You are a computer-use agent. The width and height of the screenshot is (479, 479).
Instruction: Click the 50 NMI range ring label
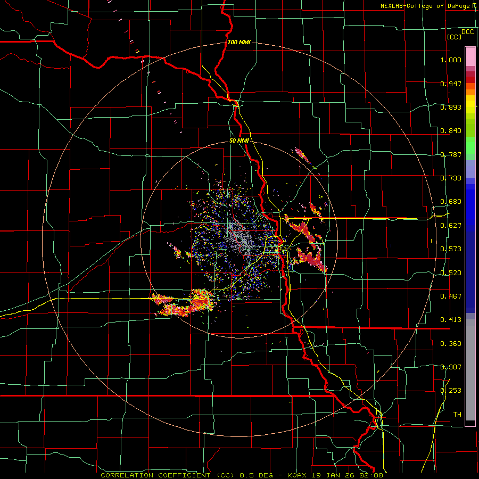point(239,141)
